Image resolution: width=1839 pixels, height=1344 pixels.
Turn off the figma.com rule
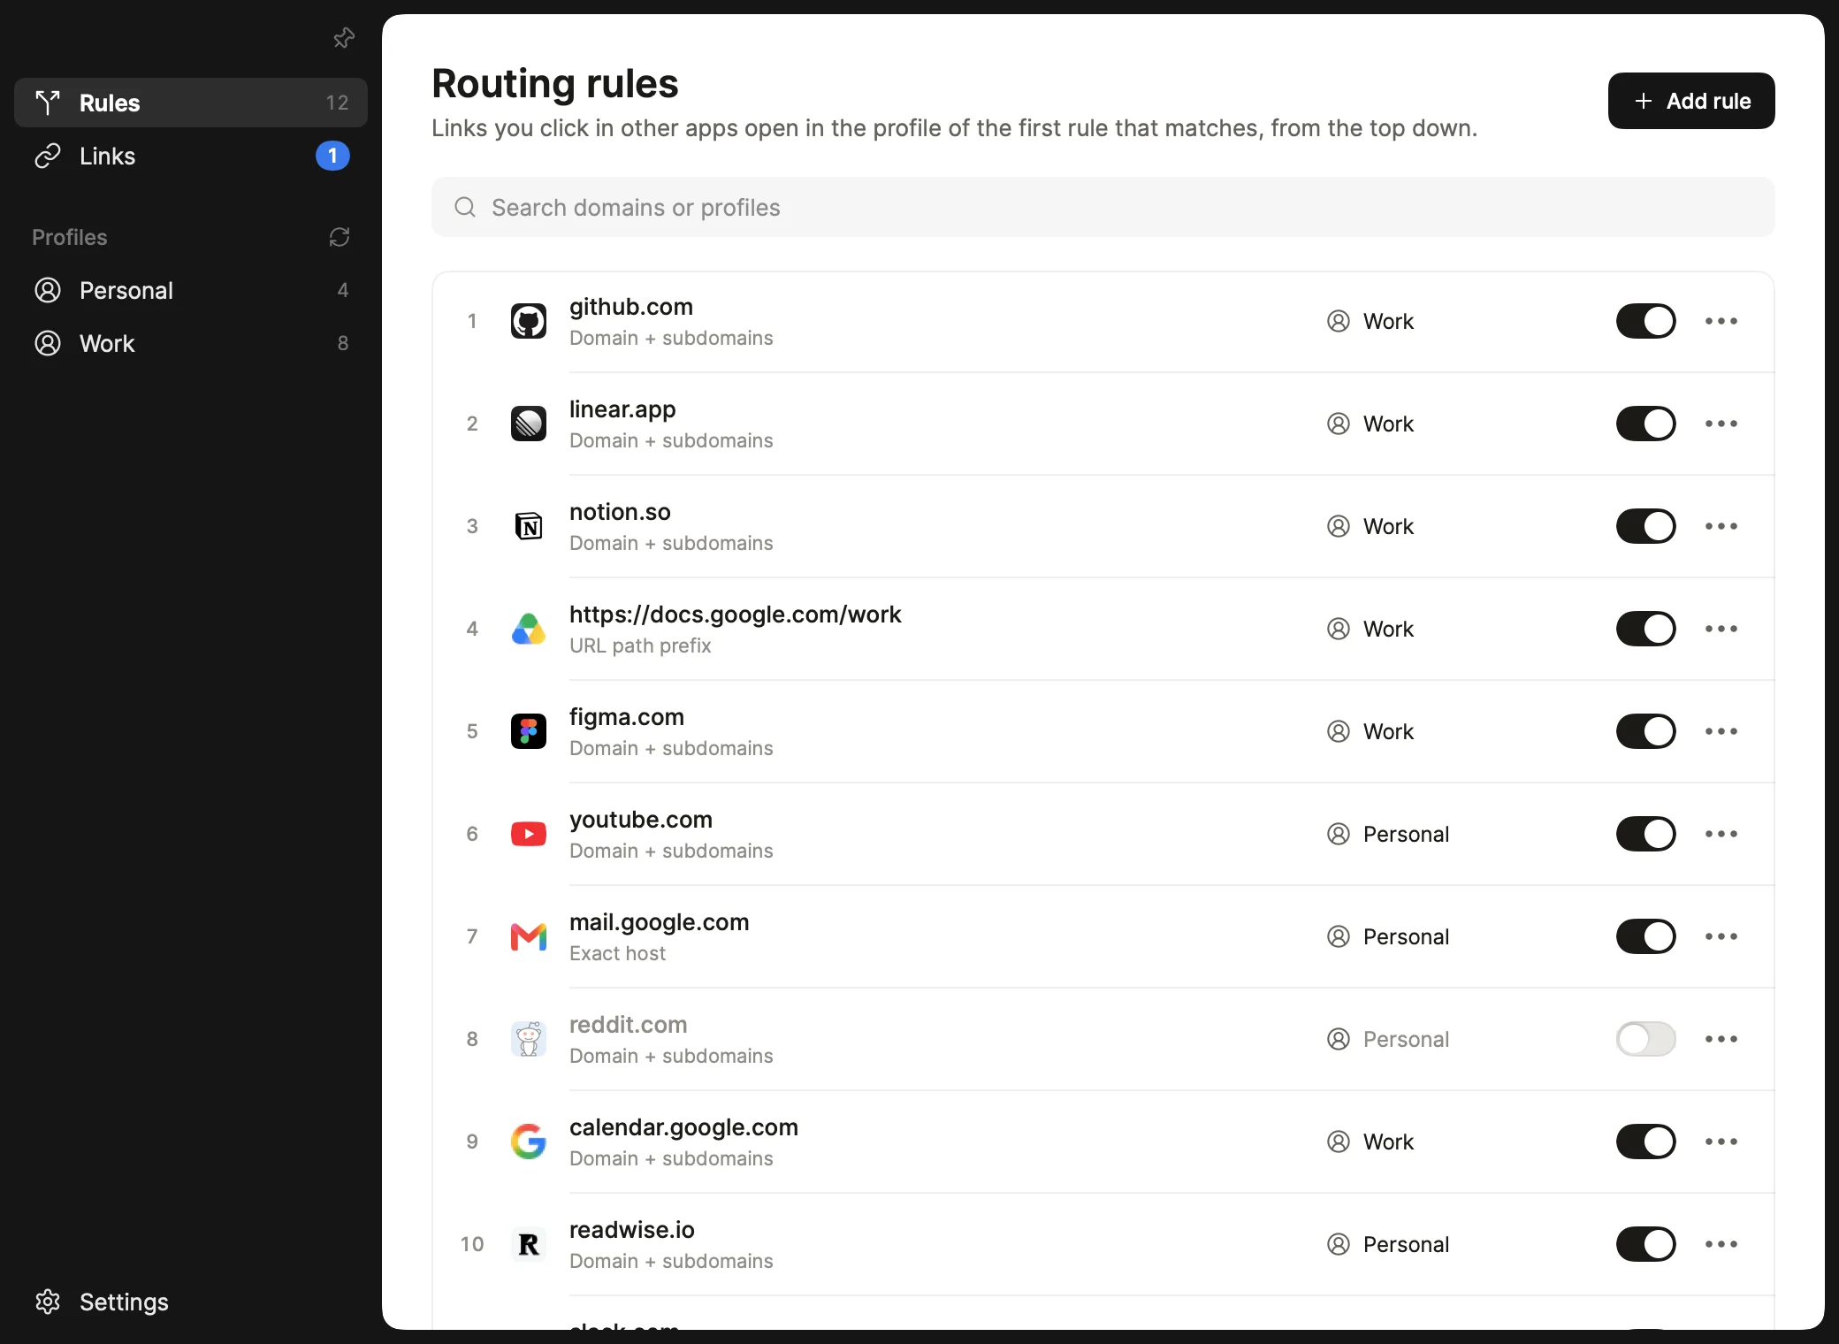coord(1646,731)
